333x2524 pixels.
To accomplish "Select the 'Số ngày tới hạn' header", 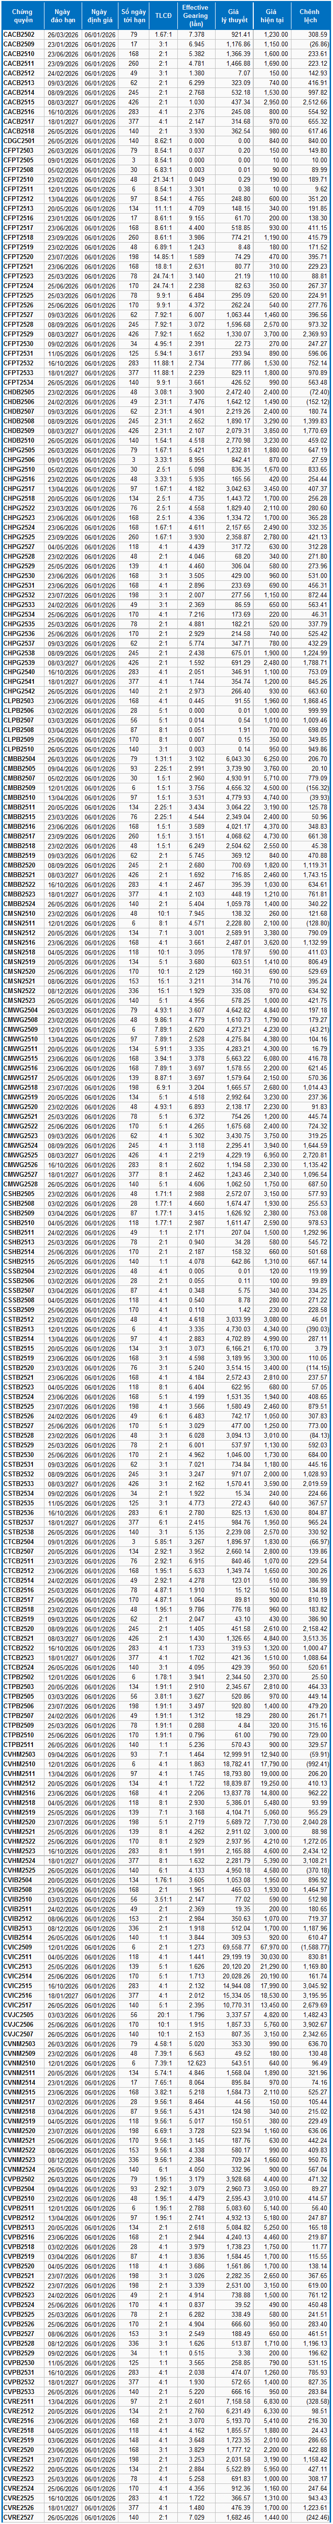I will [133, 14].
